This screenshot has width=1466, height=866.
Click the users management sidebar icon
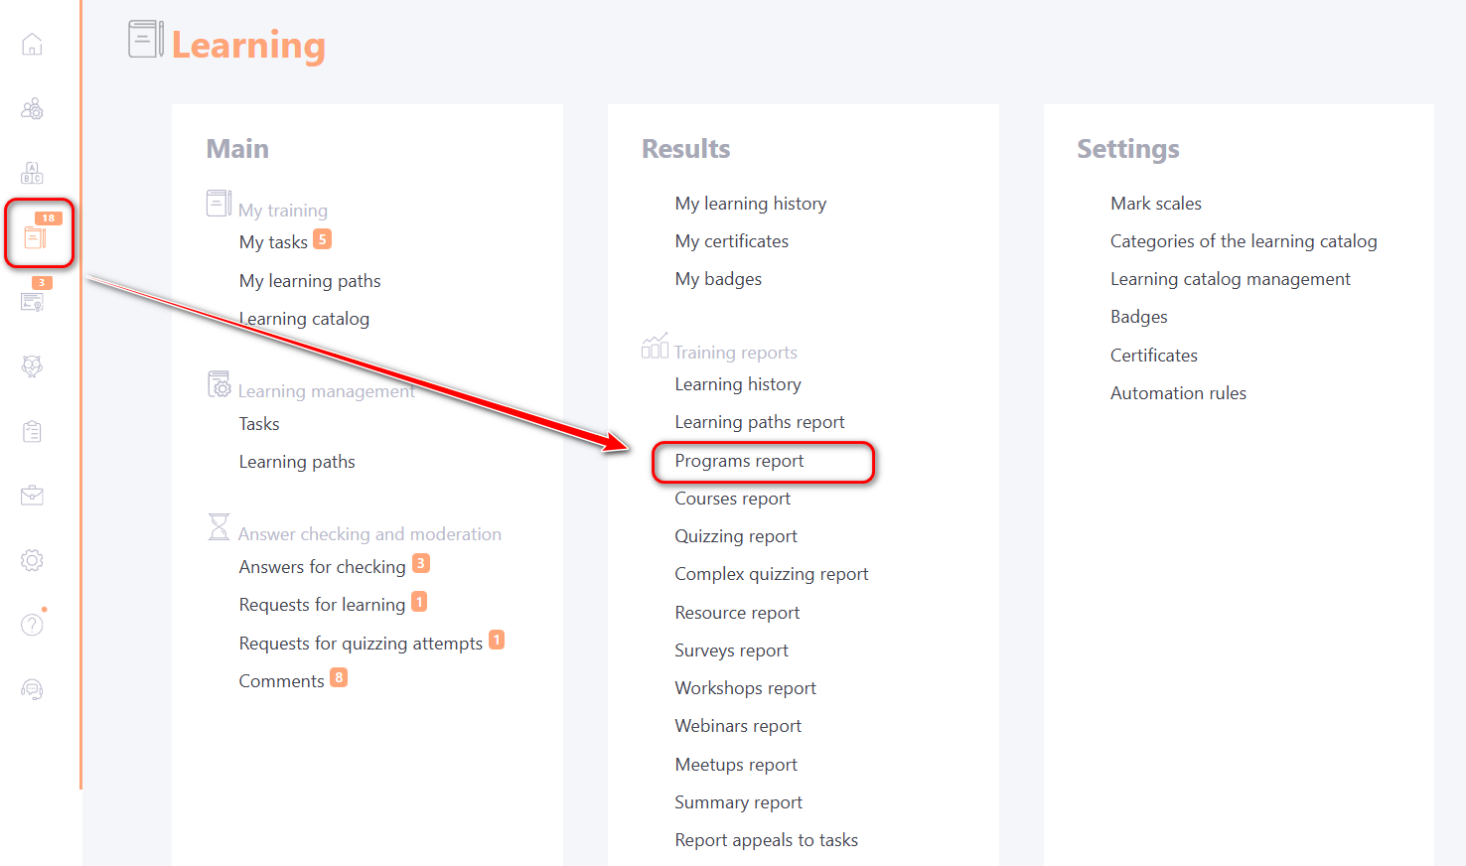point(32,109)
